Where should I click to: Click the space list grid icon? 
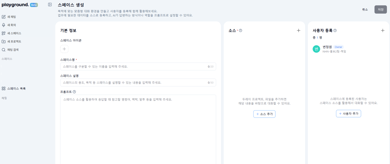click(4, 89)
